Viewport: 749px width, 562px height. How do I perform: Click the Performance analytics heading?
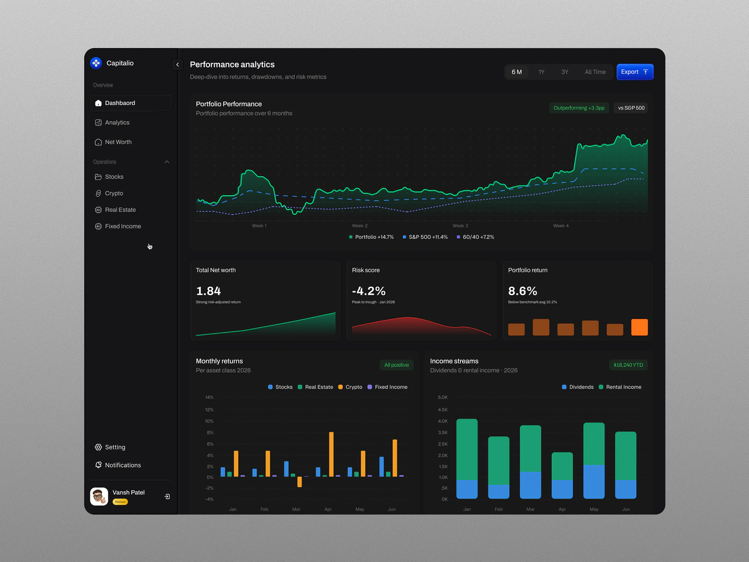point(232,64)
